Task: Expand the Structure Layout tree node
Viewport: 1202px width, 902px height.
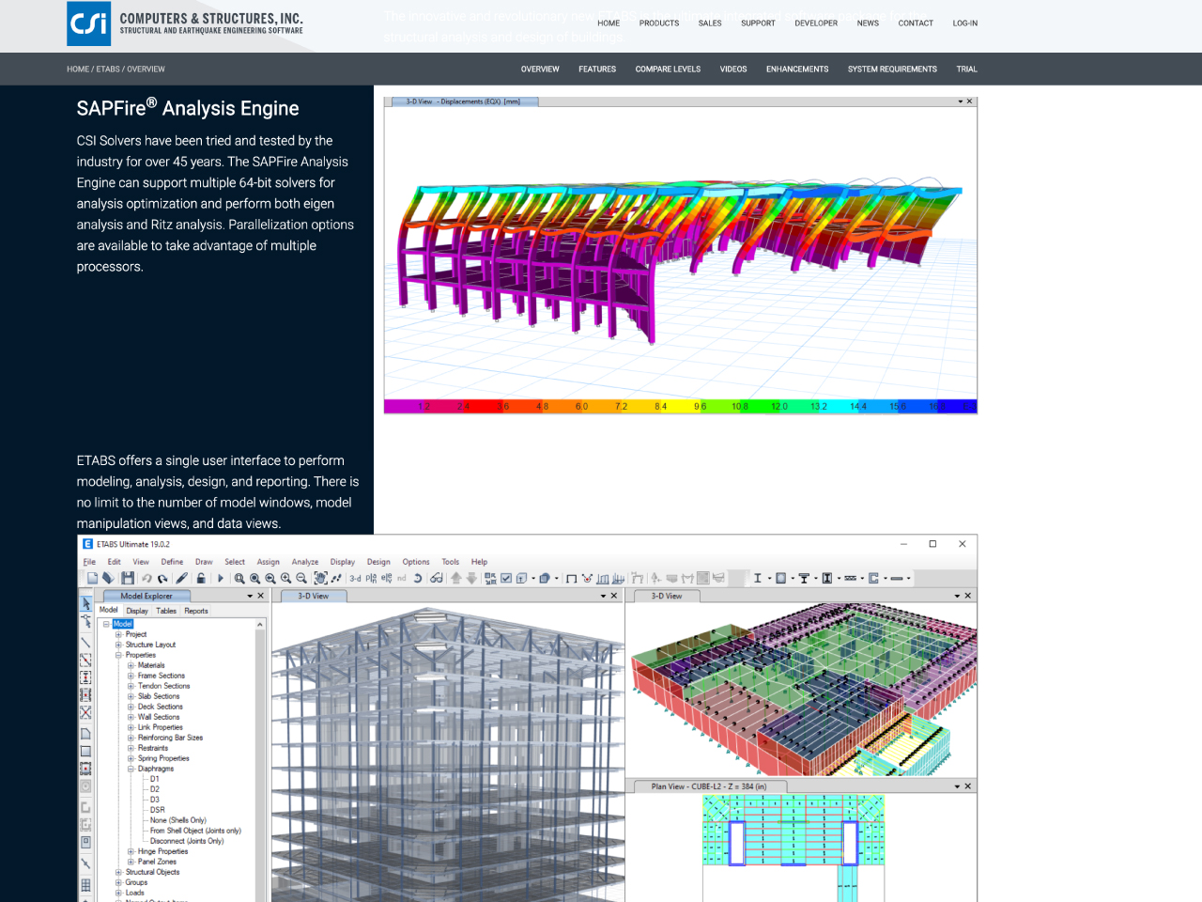Action: coord(118,645)
